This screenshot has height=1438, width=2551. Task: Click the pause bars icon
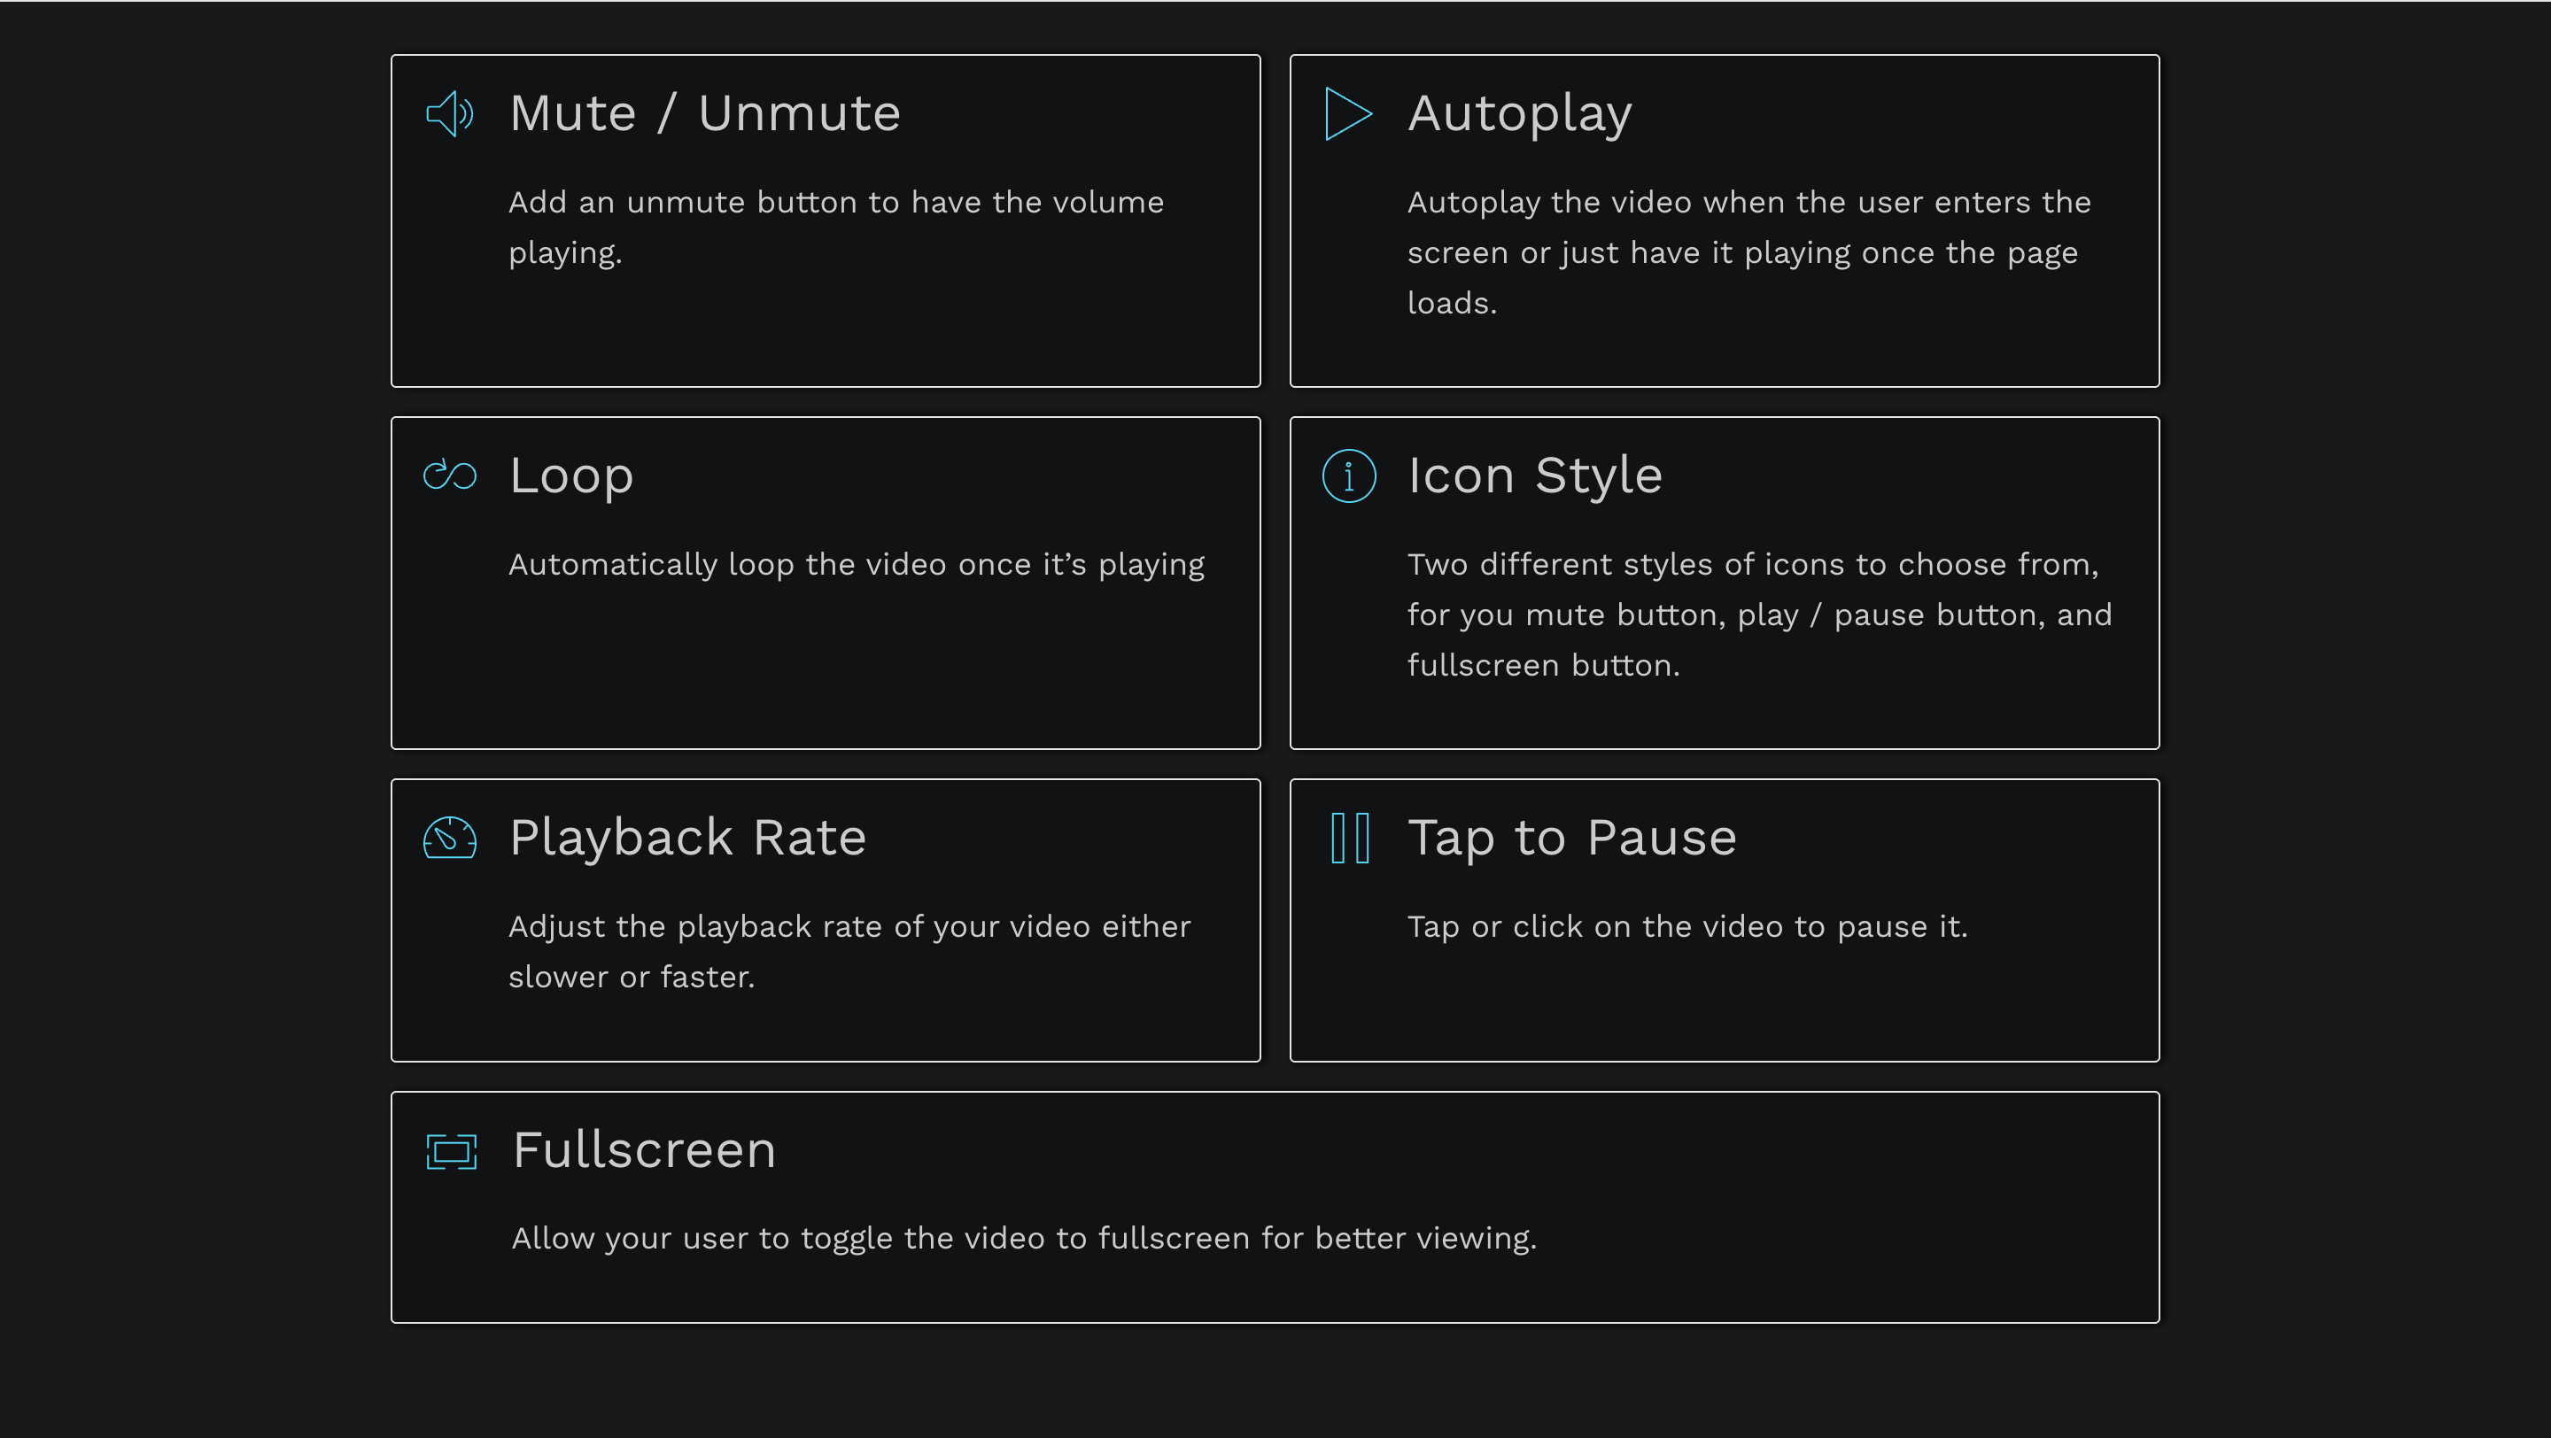point(1350,839)
